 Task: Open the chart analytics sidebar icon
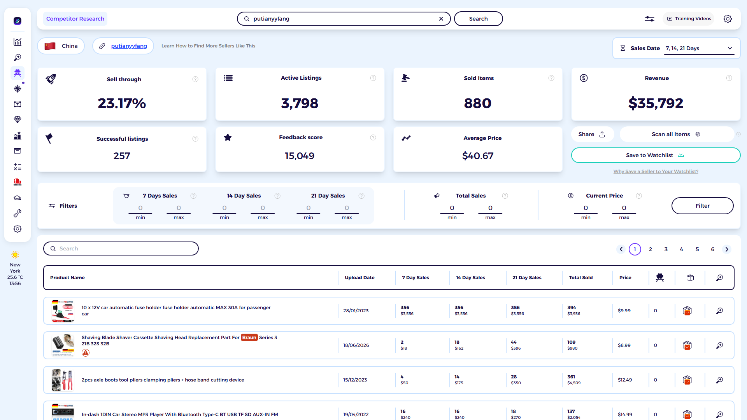click(x=18, y=42)
